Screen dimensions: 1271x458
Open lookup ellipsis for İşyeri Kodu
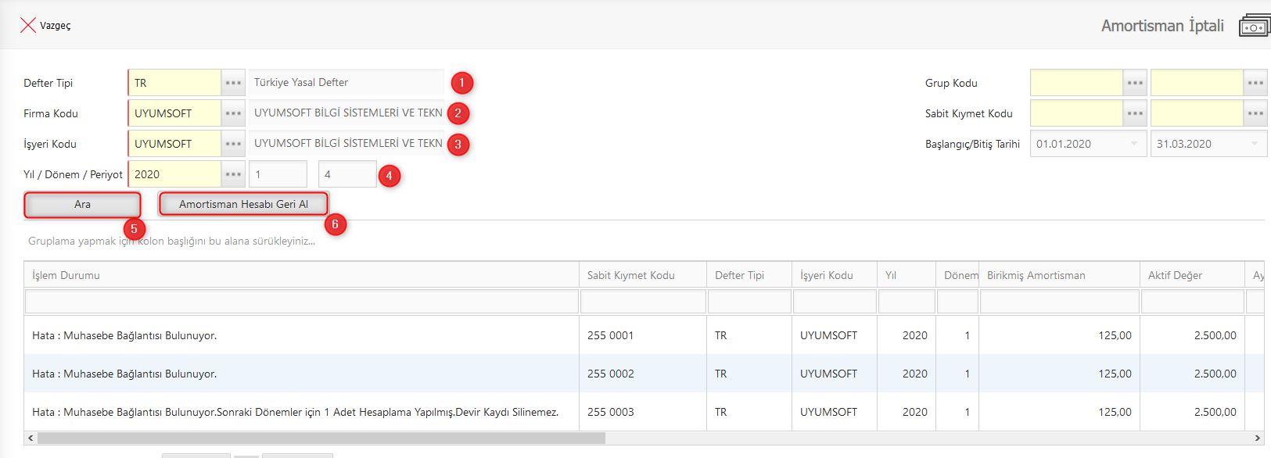pyautogui.click(x=233, y=144)
